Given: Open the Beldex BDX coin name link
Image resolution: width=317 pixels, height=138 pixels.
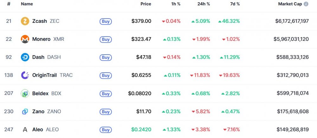Looking at the screenshot, I should pos(47,94).
